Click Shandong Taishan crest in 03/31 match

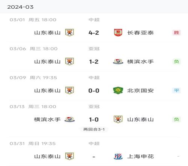coord(70,156)
